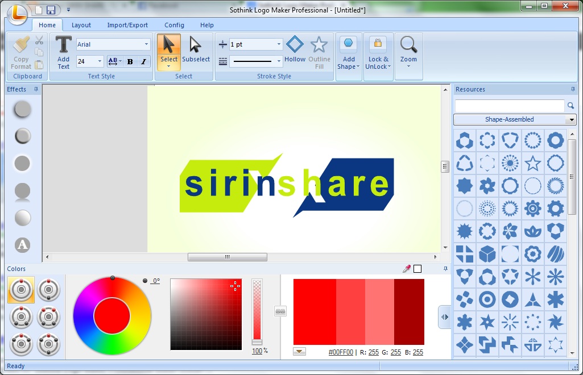Switch to the Import/Export ribbon tab
583x375 pixels.
click(127, 25)
